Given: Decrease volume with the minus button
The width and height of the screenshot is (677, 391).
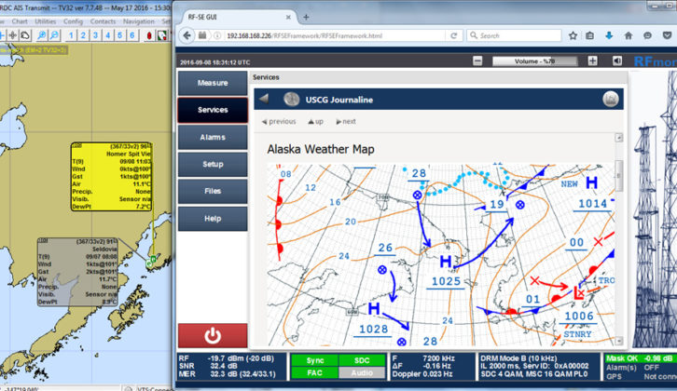Looking at the screenshot, I should (477, 61).
